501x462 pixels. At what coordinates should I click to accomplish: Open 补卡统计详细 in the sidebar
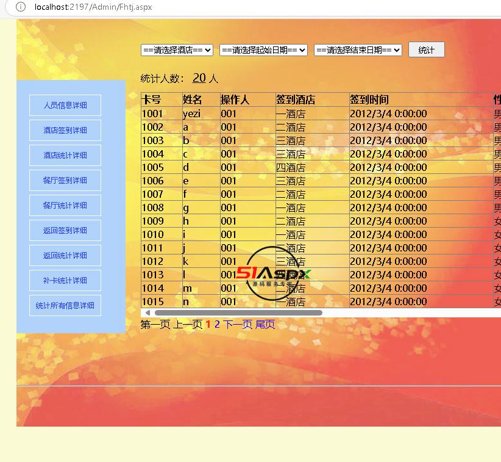click(65, 280)
